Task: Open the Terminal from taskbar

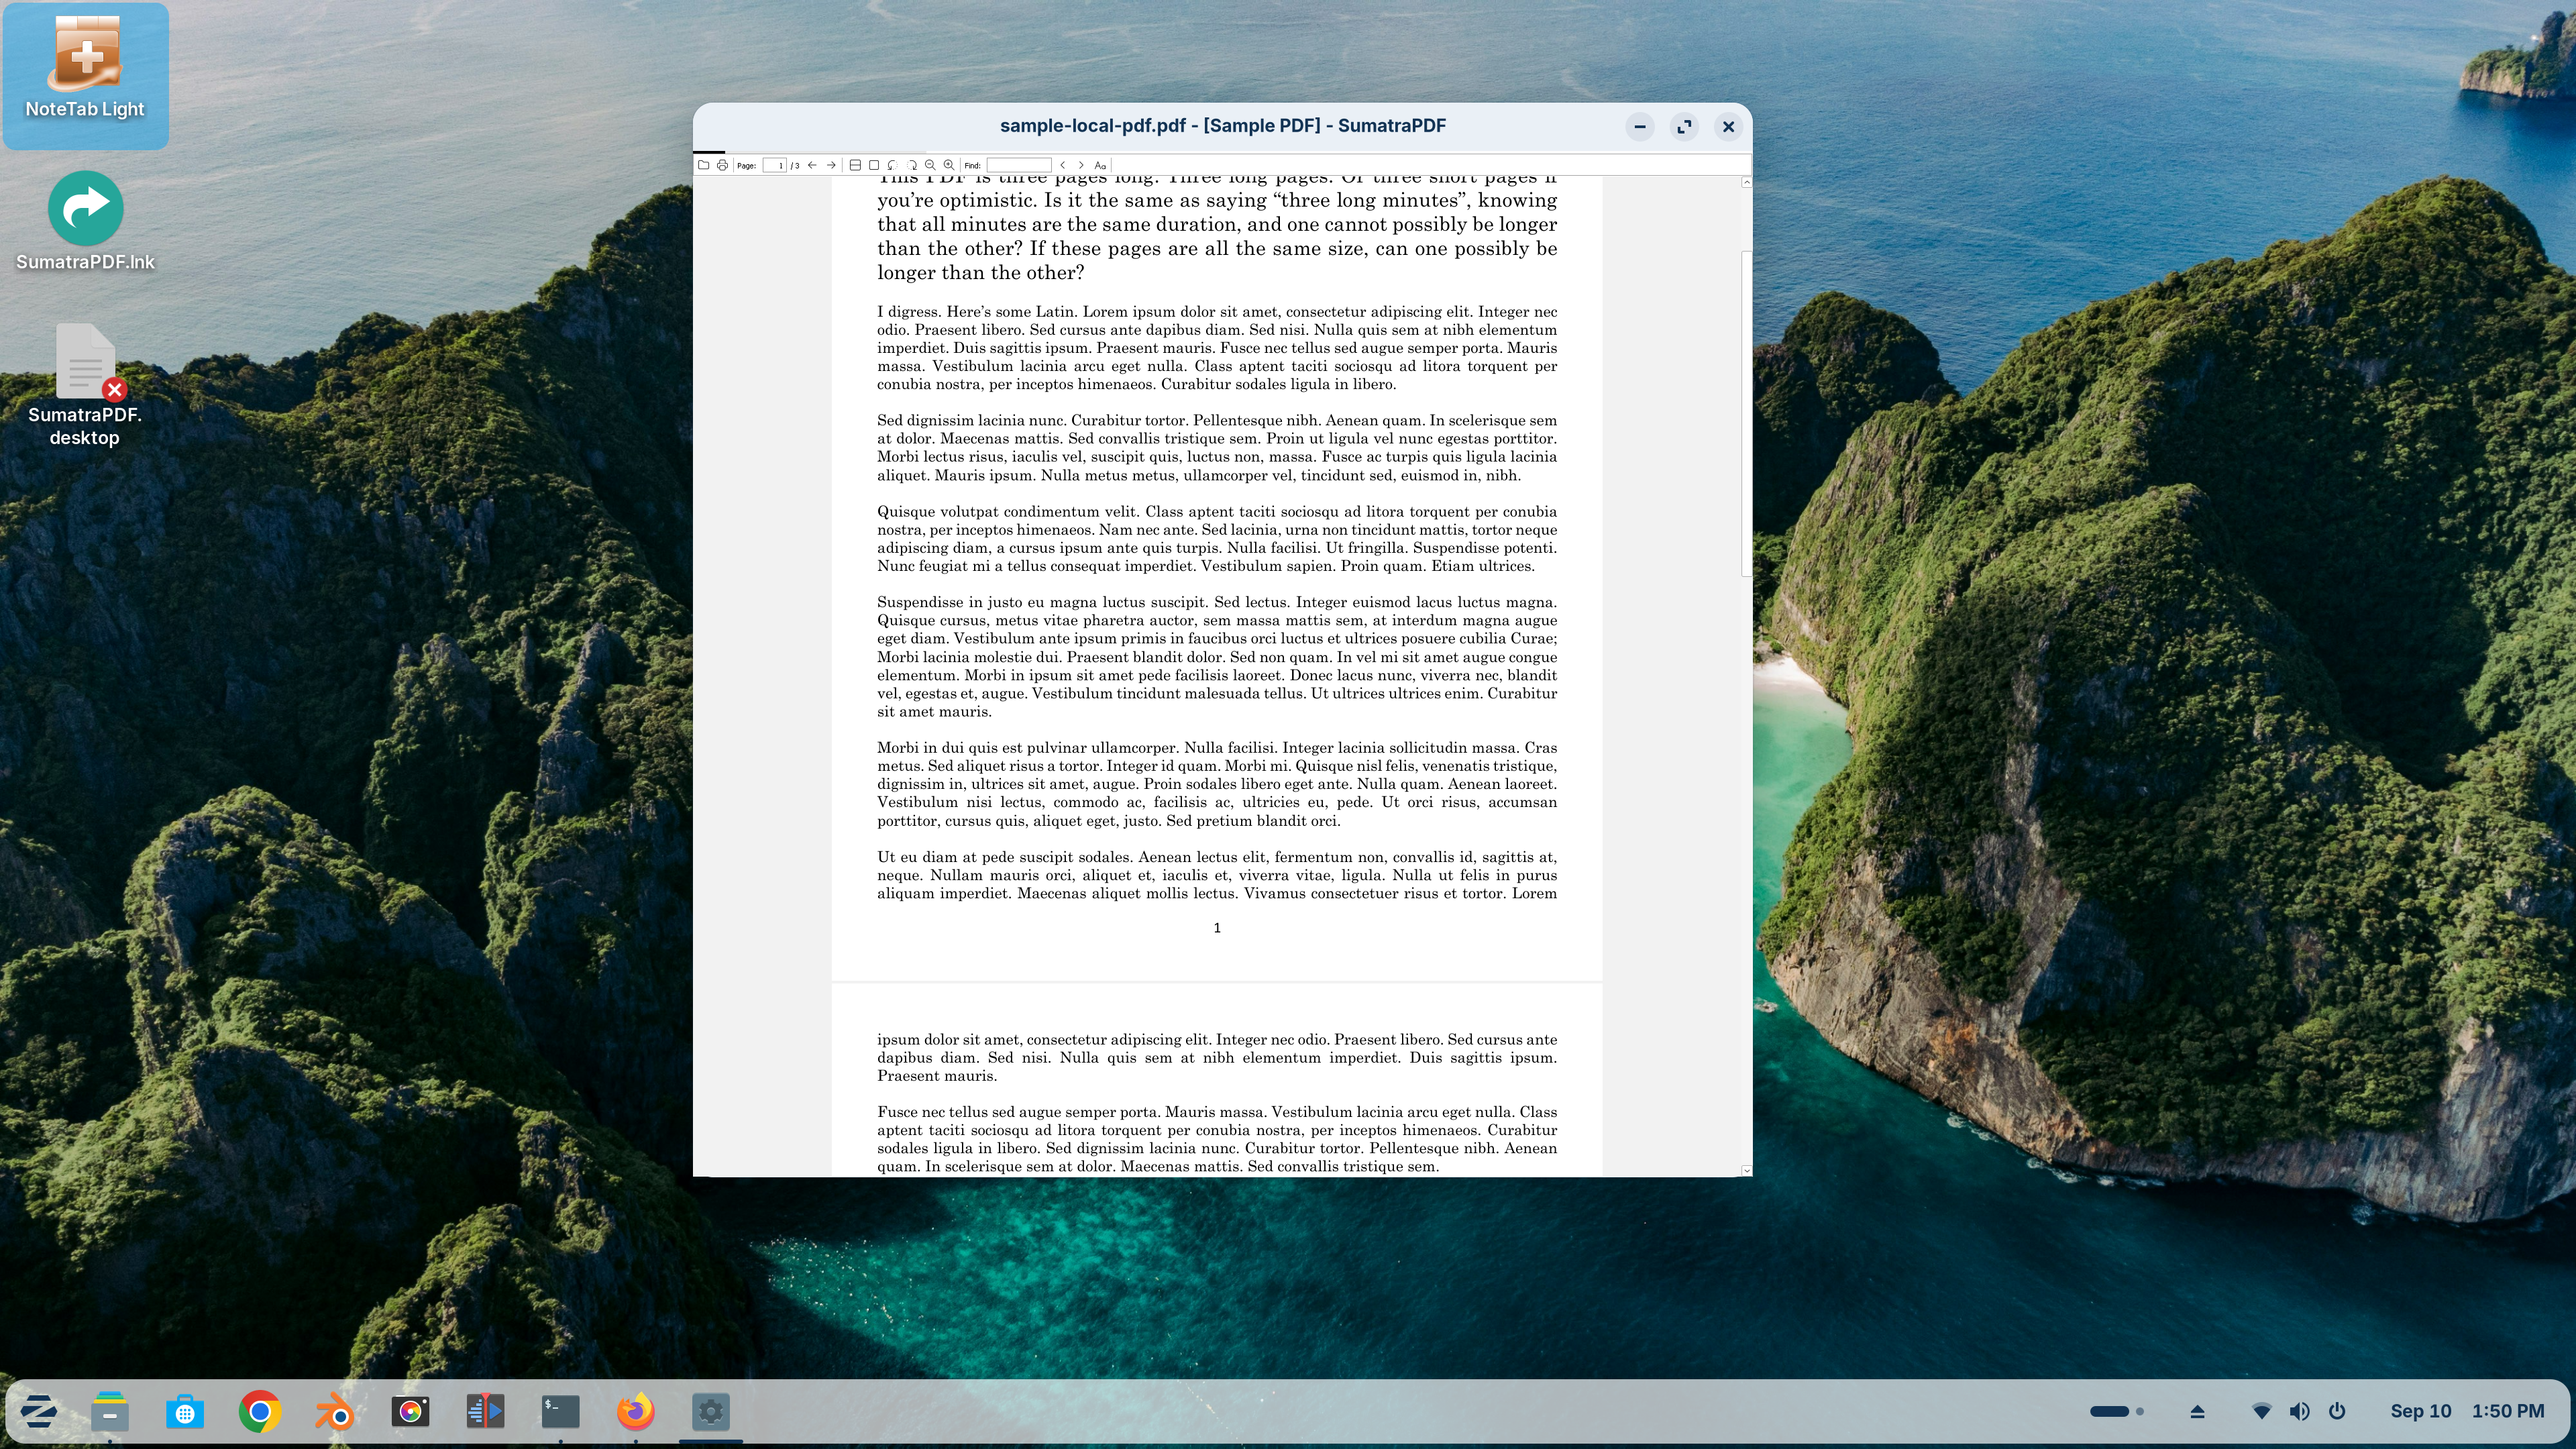Action: coord(560,1411)
